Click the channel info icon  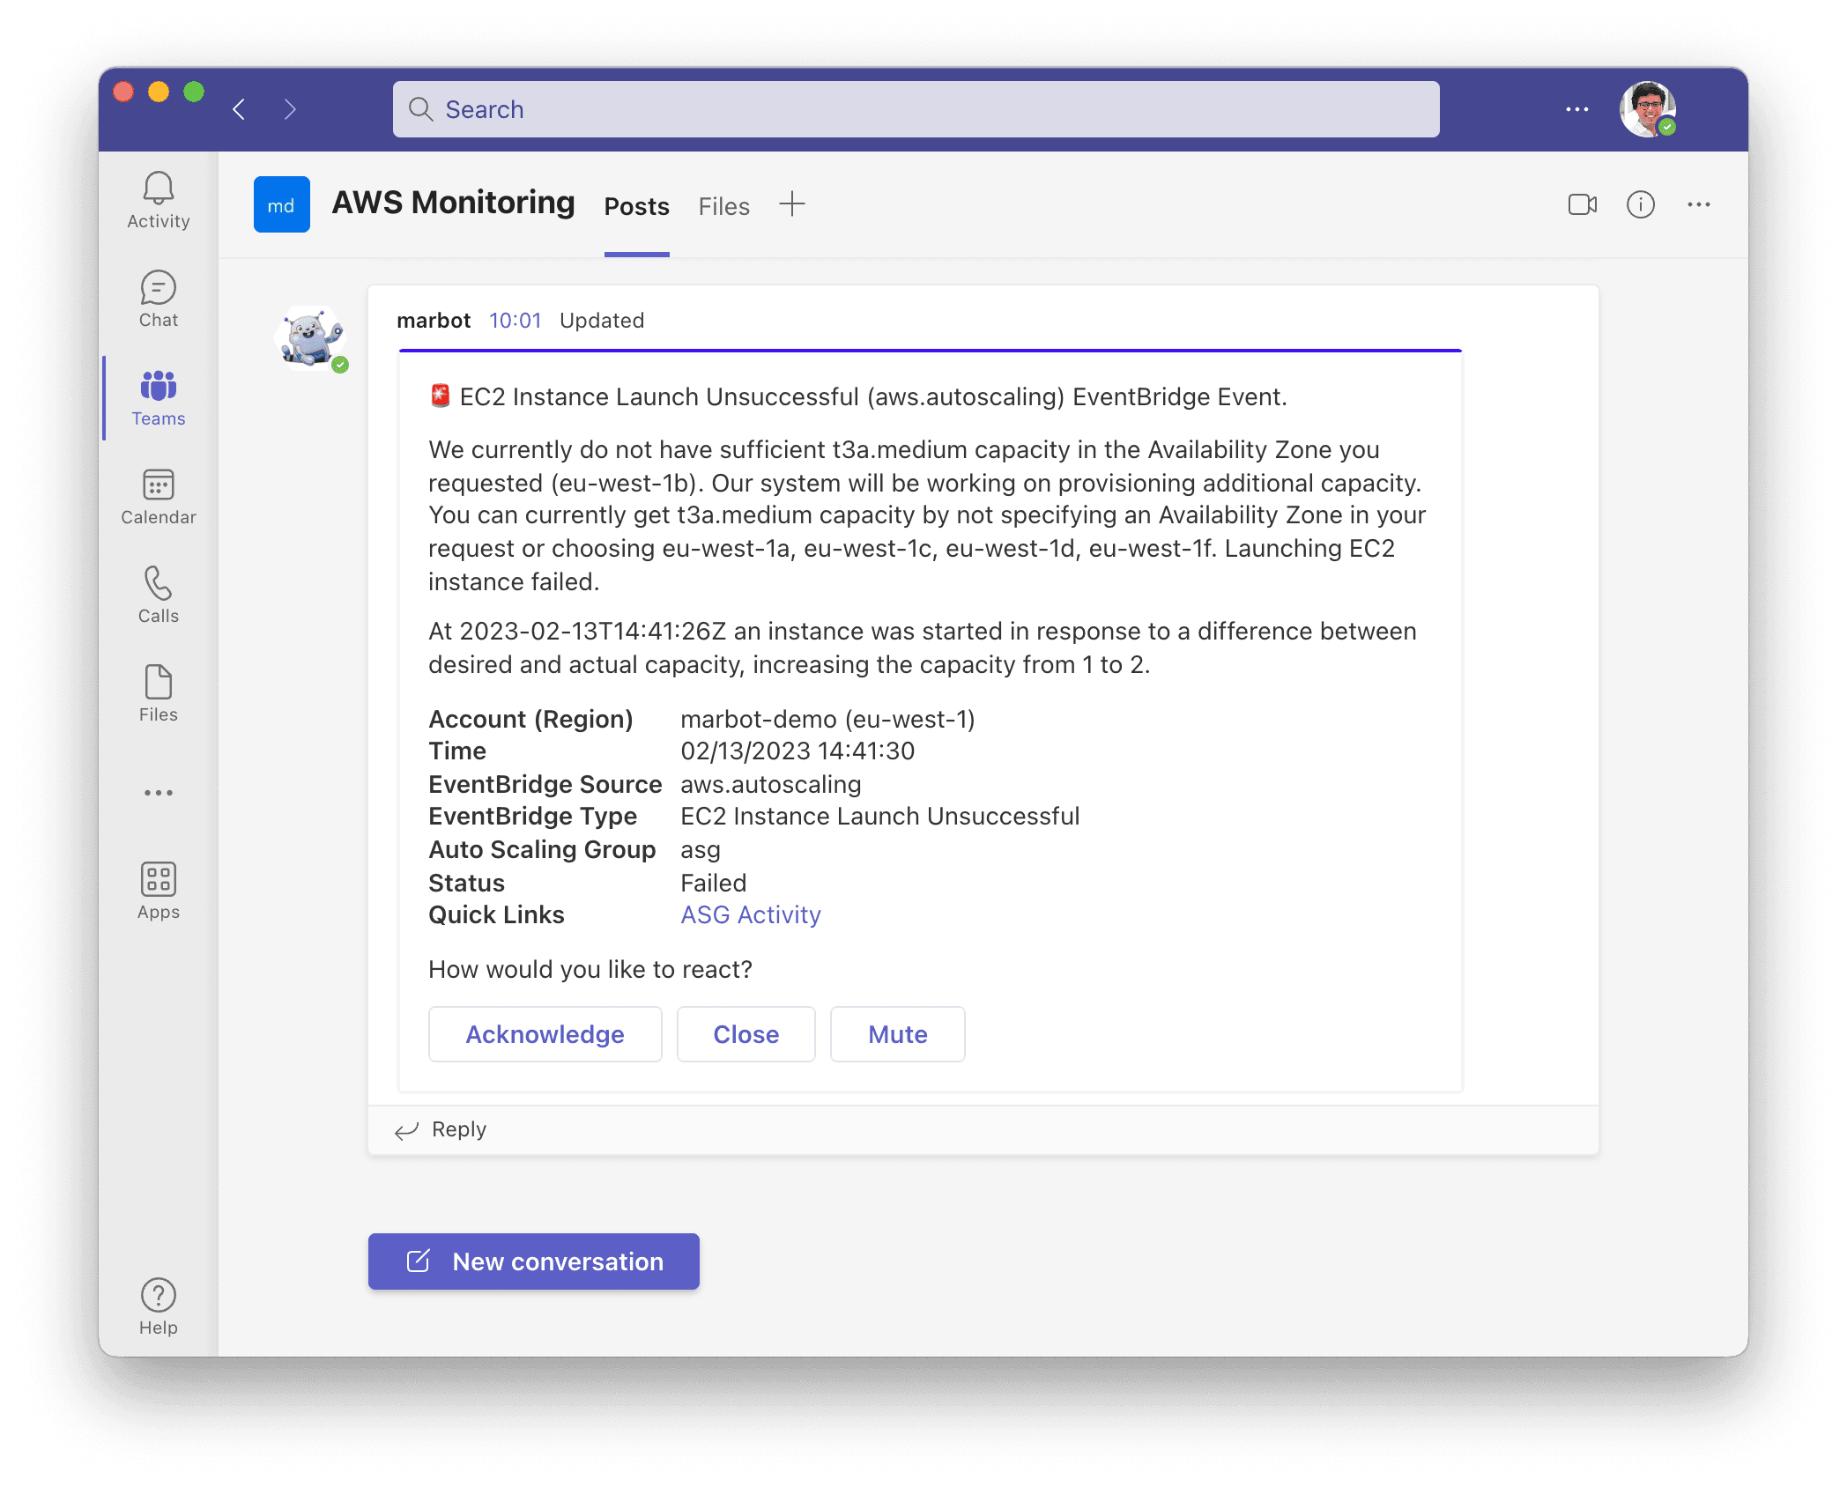coord(1639,205)
